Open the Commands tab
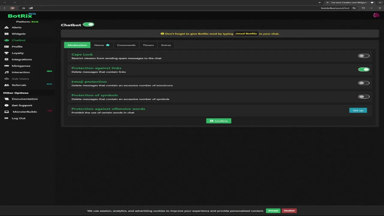 (126, 45)
